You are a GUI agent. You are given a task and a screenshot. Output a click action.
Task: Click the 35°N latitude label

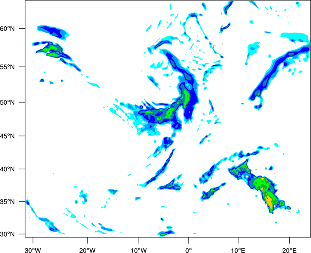coord(7,202)
